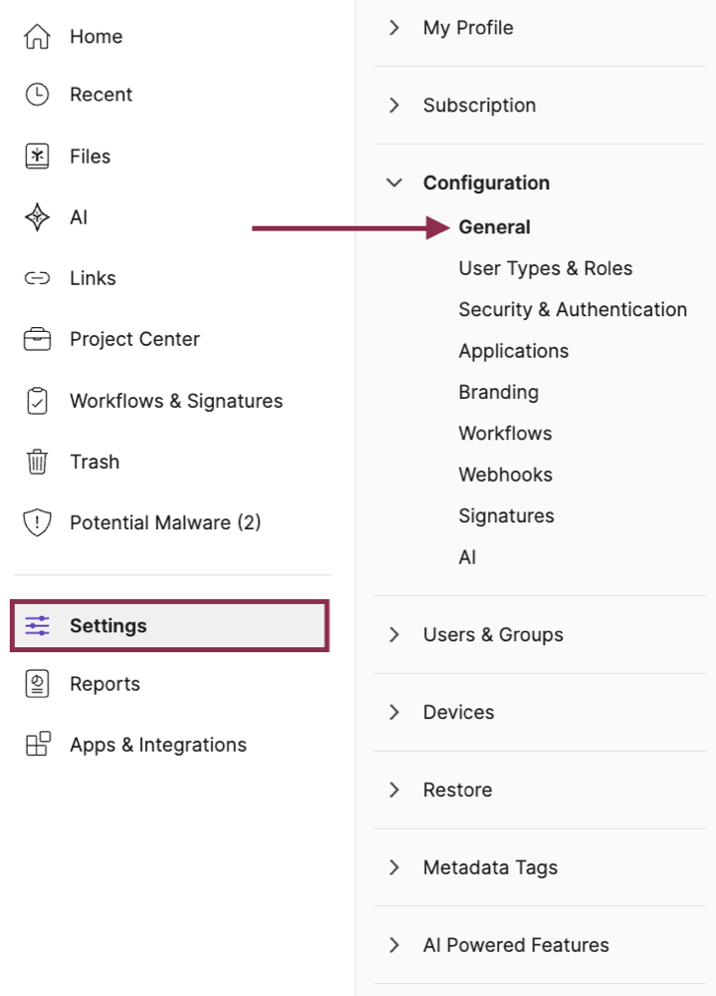This screenshot has height=996, width=716.
Task: Open Files using the asterisk icon
Action: [37, 157]
